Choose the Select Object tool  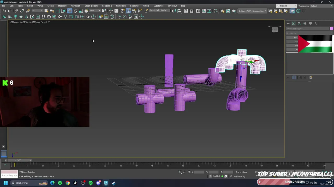click(46, 11)
